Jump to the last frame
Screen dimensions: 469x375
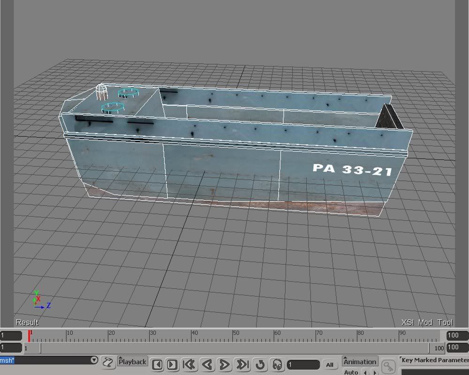242,365
